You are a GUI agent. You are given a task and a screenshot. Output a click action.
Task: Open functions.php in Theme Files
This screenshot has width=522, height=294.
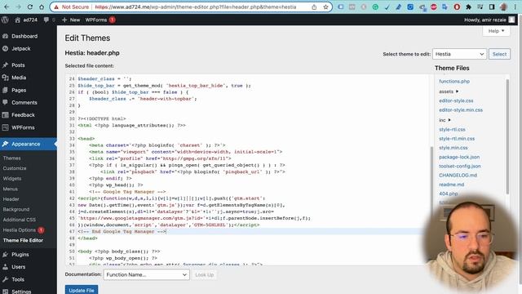click(454, 82)
